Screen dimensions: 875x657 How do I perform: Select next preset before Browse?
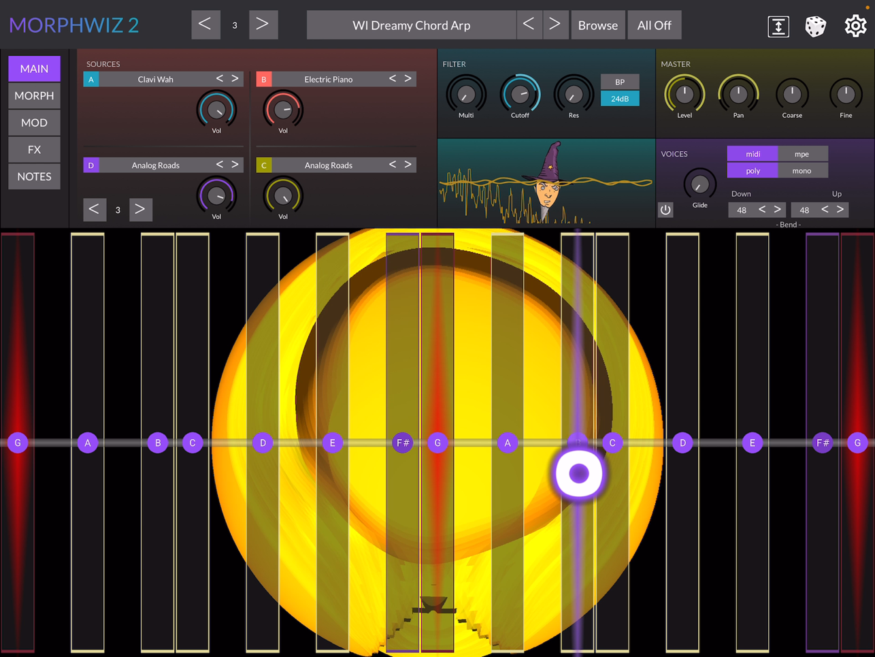(x=555, y=25)
